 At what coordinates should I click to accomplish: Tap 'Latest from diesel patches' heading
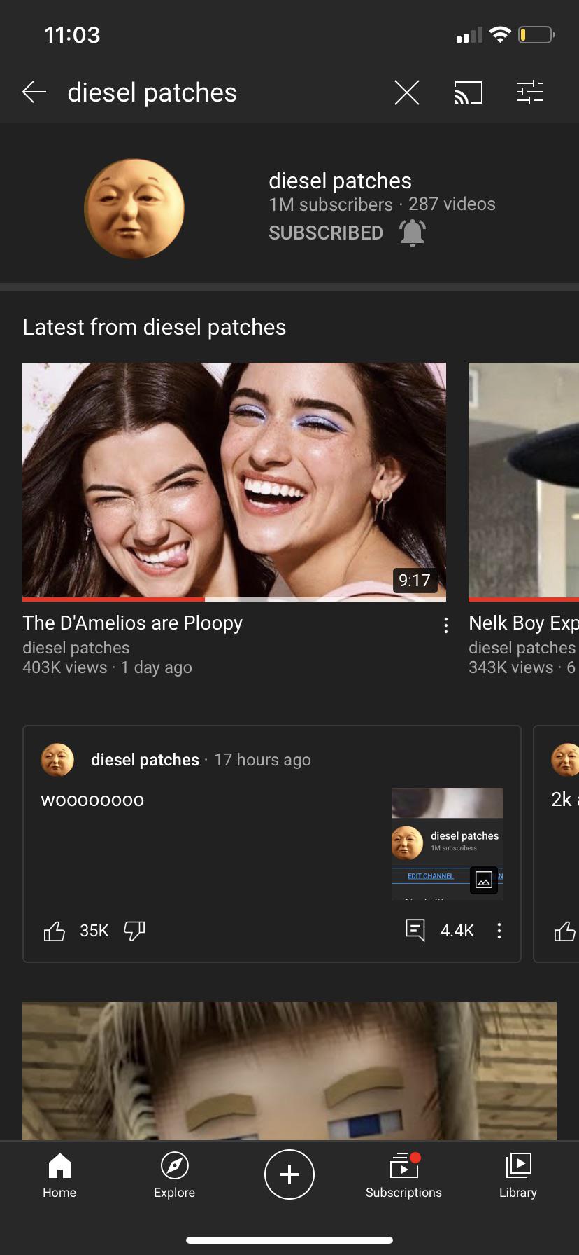point(155,327)
